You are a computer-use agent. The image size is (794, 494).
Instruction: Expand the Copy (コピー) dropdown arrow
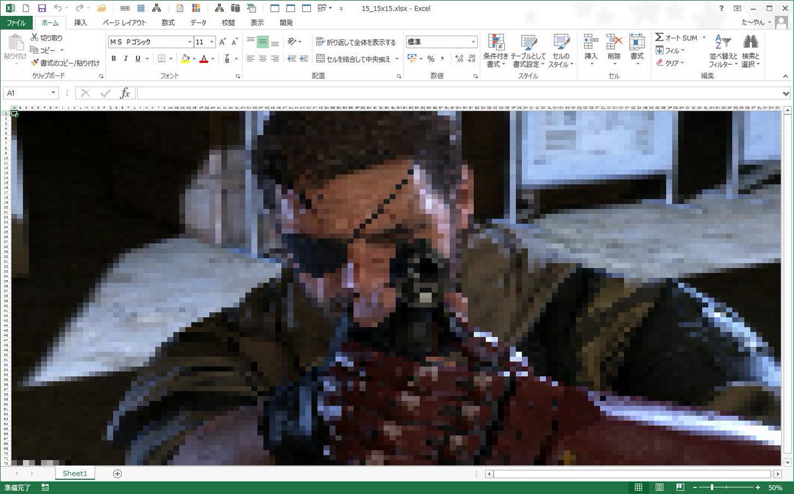[x=62, y=50]
